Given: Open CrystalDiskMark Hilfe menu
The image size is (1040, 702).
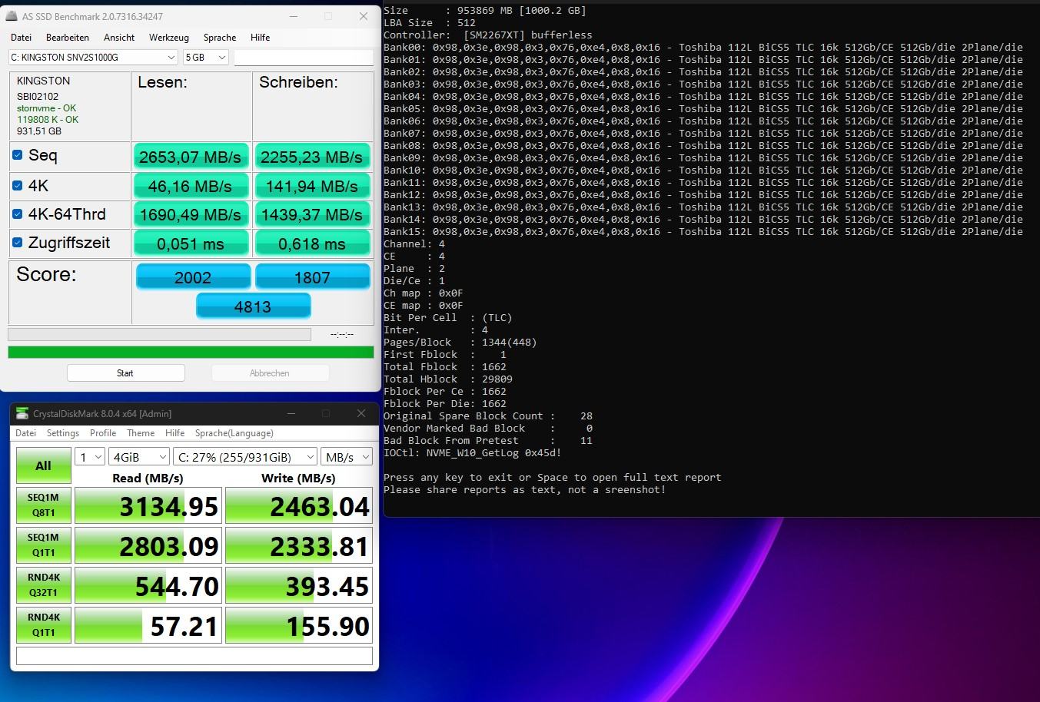Looking at the screenshot, I should pos(175,433).
